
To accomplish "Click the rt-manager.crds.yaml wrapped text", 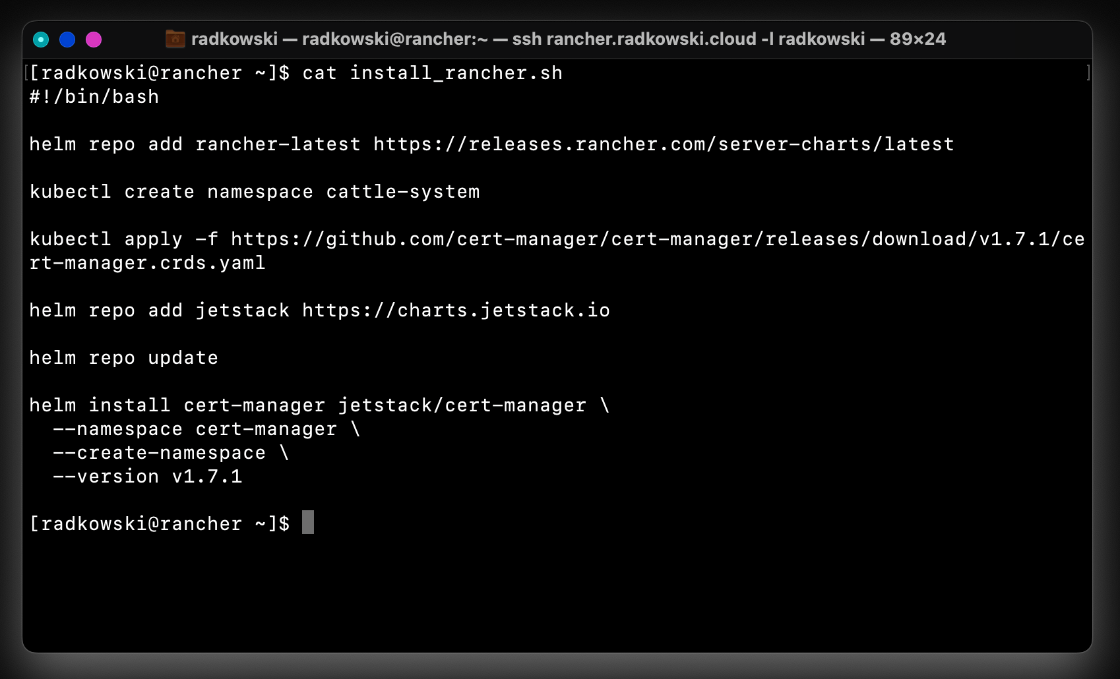I will pos(148,263).
